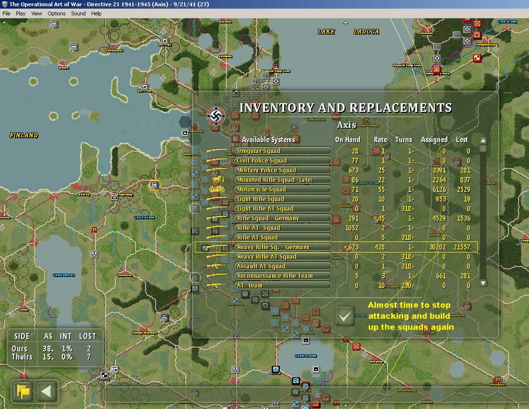Select the Irregular Squad row
This screenshot has width=529, height=409.
283,151
